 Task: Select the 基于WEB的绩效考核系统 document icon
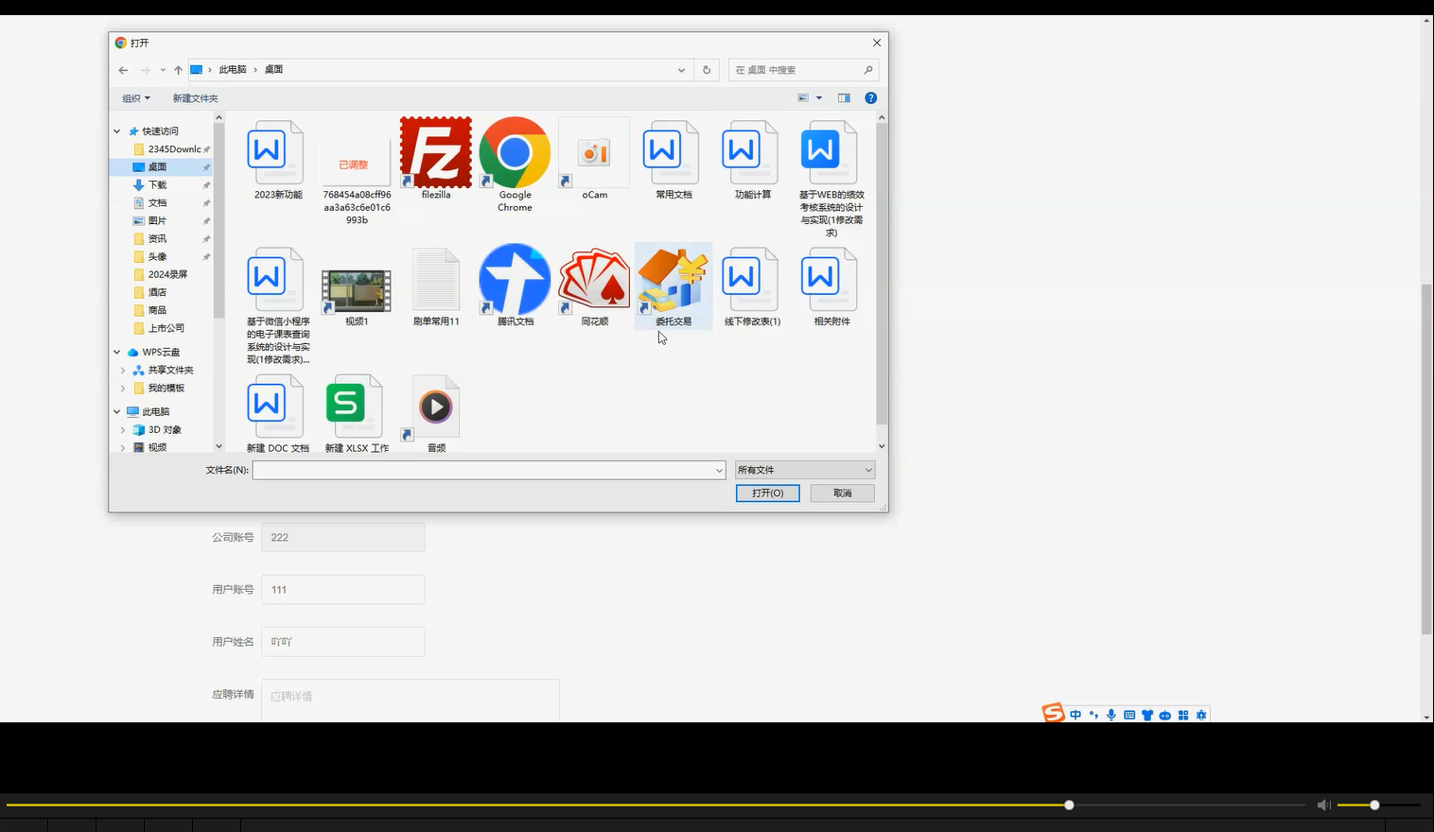pos(831,153)
